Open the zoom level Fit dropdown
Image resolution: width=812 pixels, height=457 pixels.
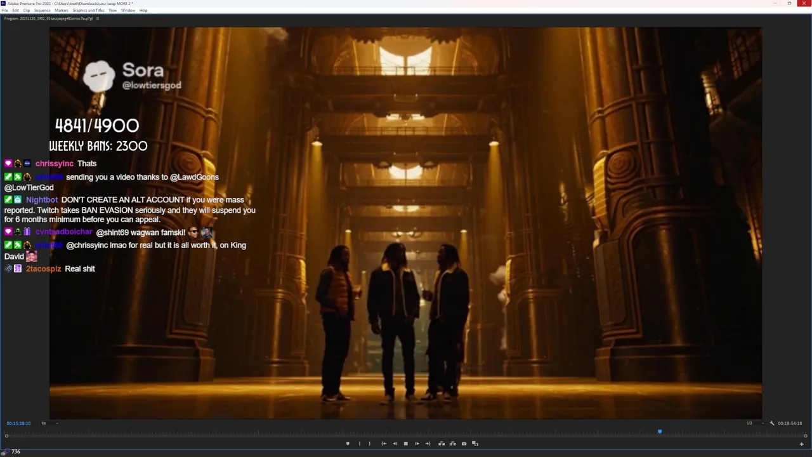[x=50, y=423]
